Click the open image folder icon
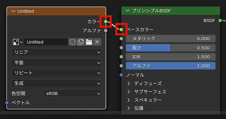The width and height of the screenshot is (226, 119). [x=89, y=42]
